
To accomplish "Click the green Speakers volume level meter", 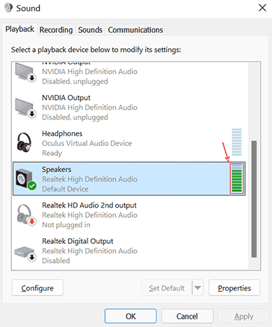I will tap(237, 179).
